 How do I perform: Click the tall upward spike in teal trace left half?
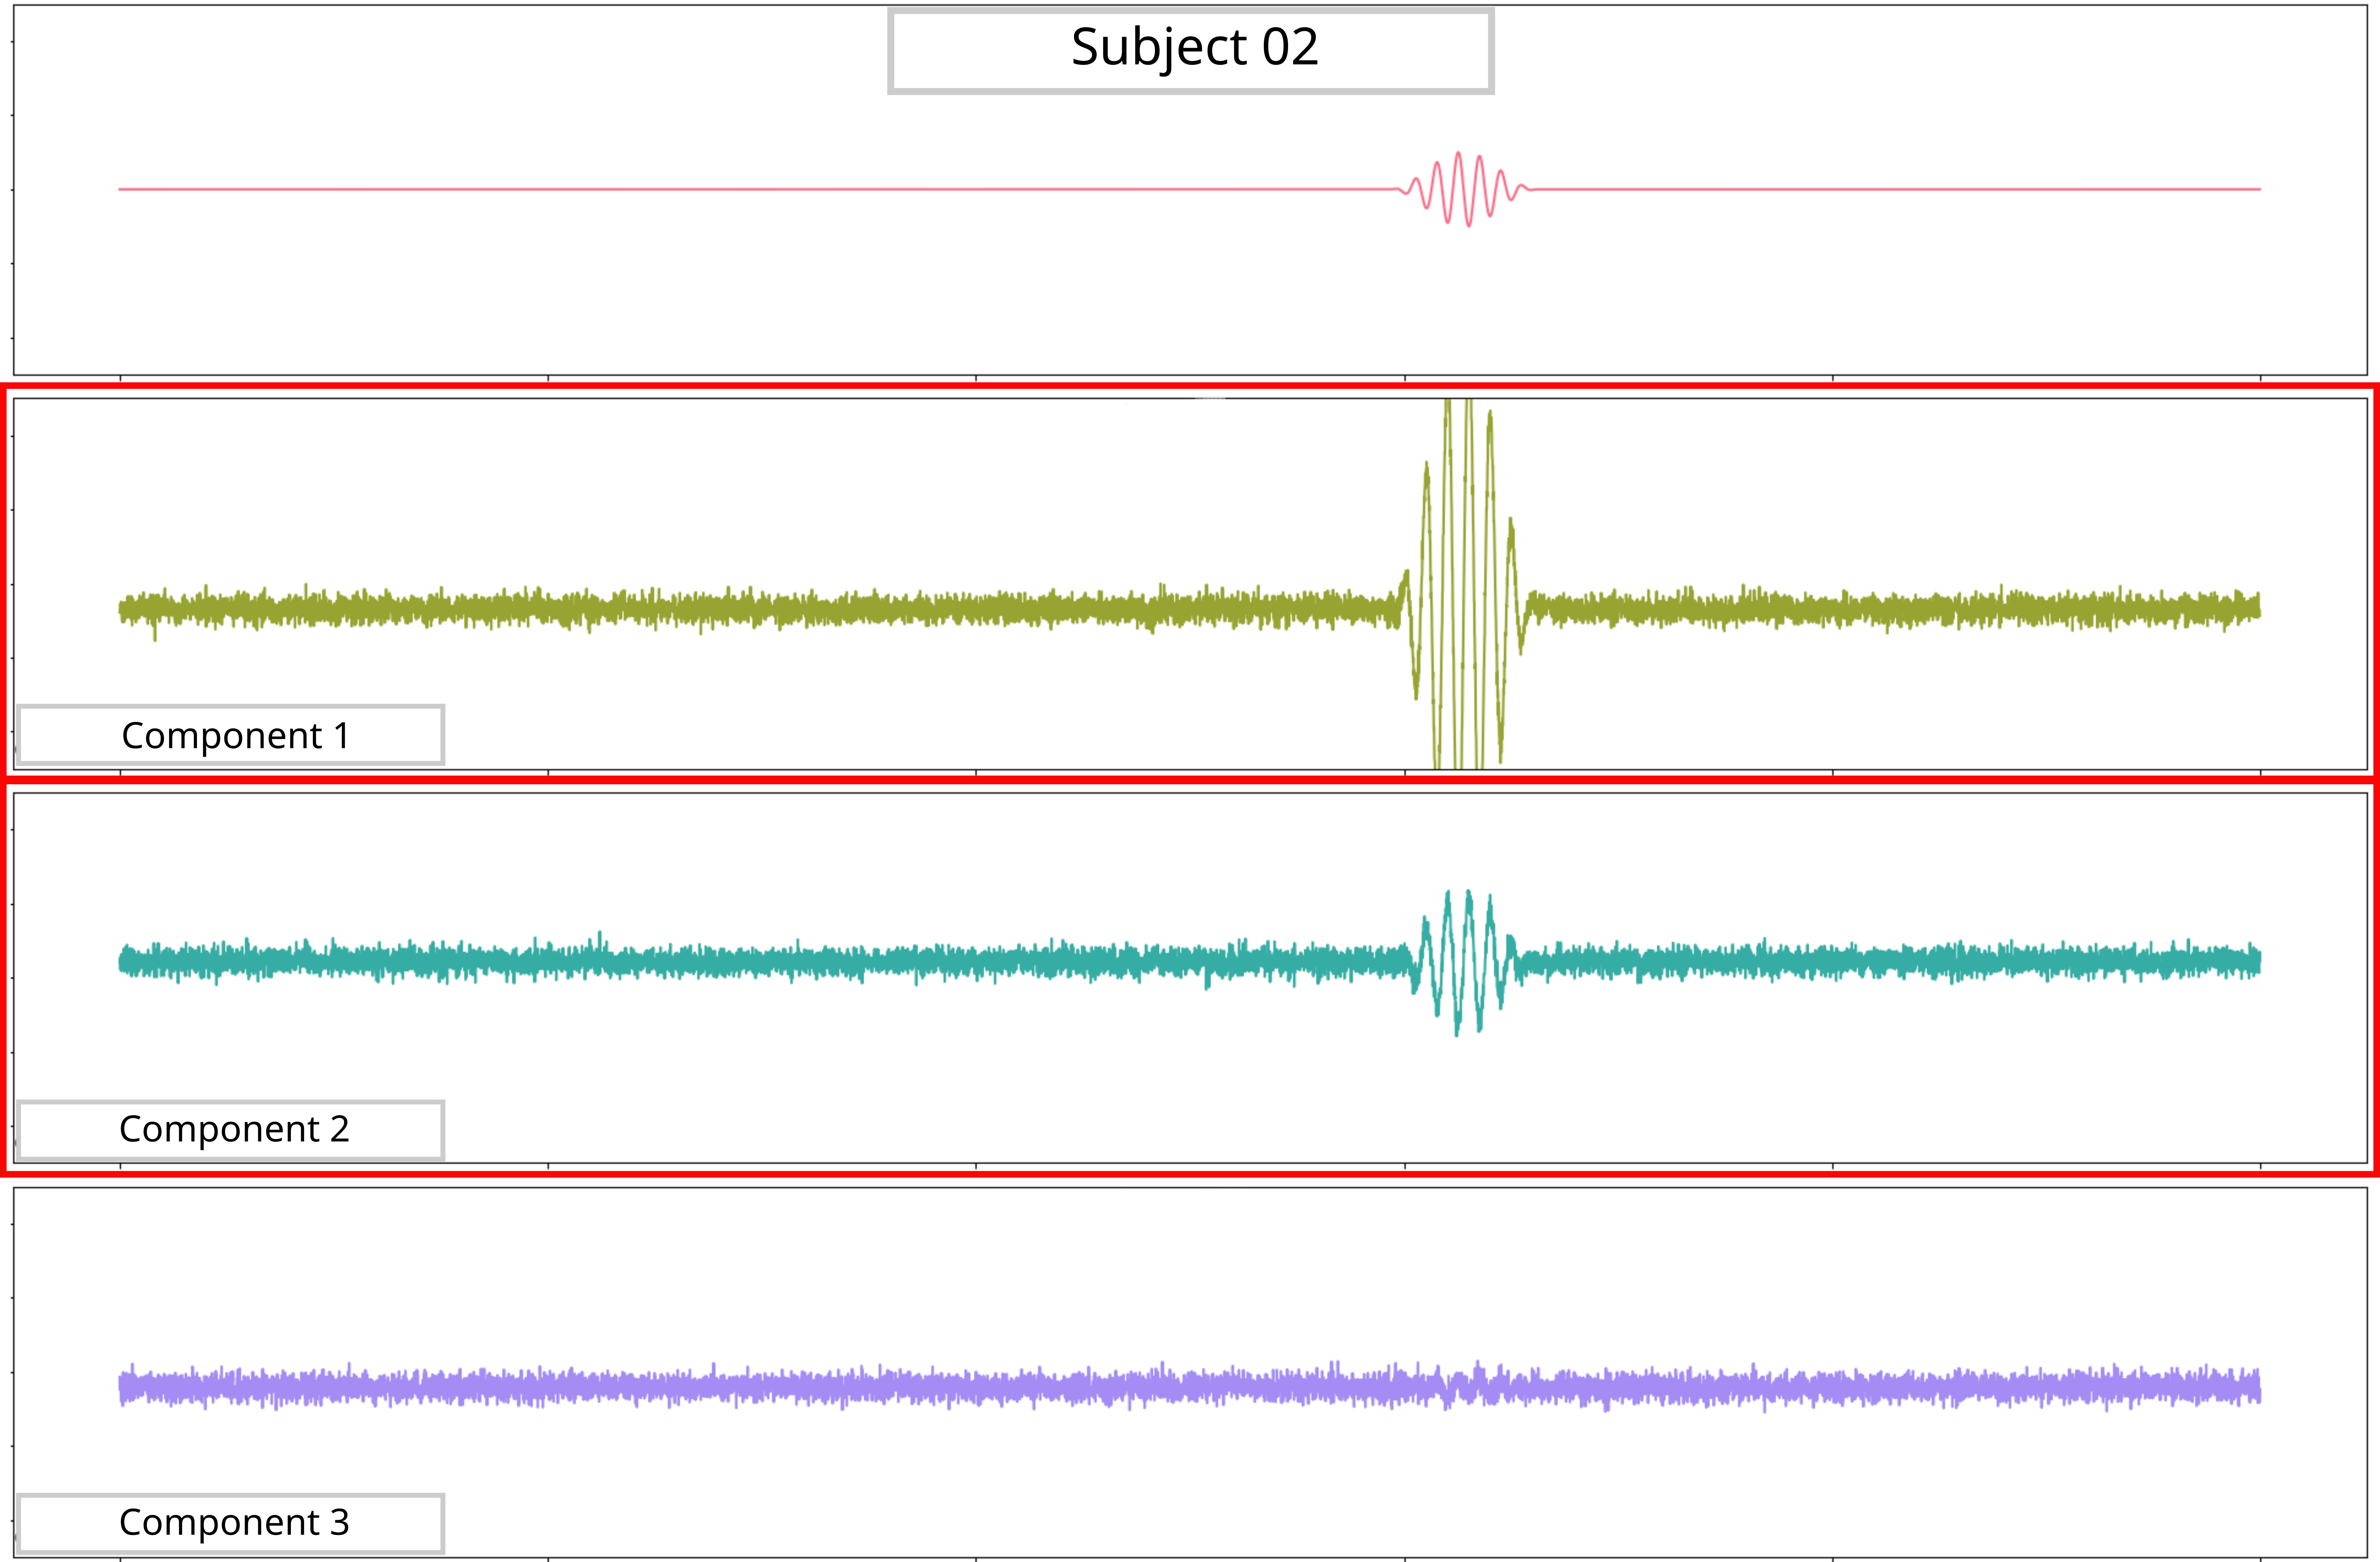tap(600, 938)
